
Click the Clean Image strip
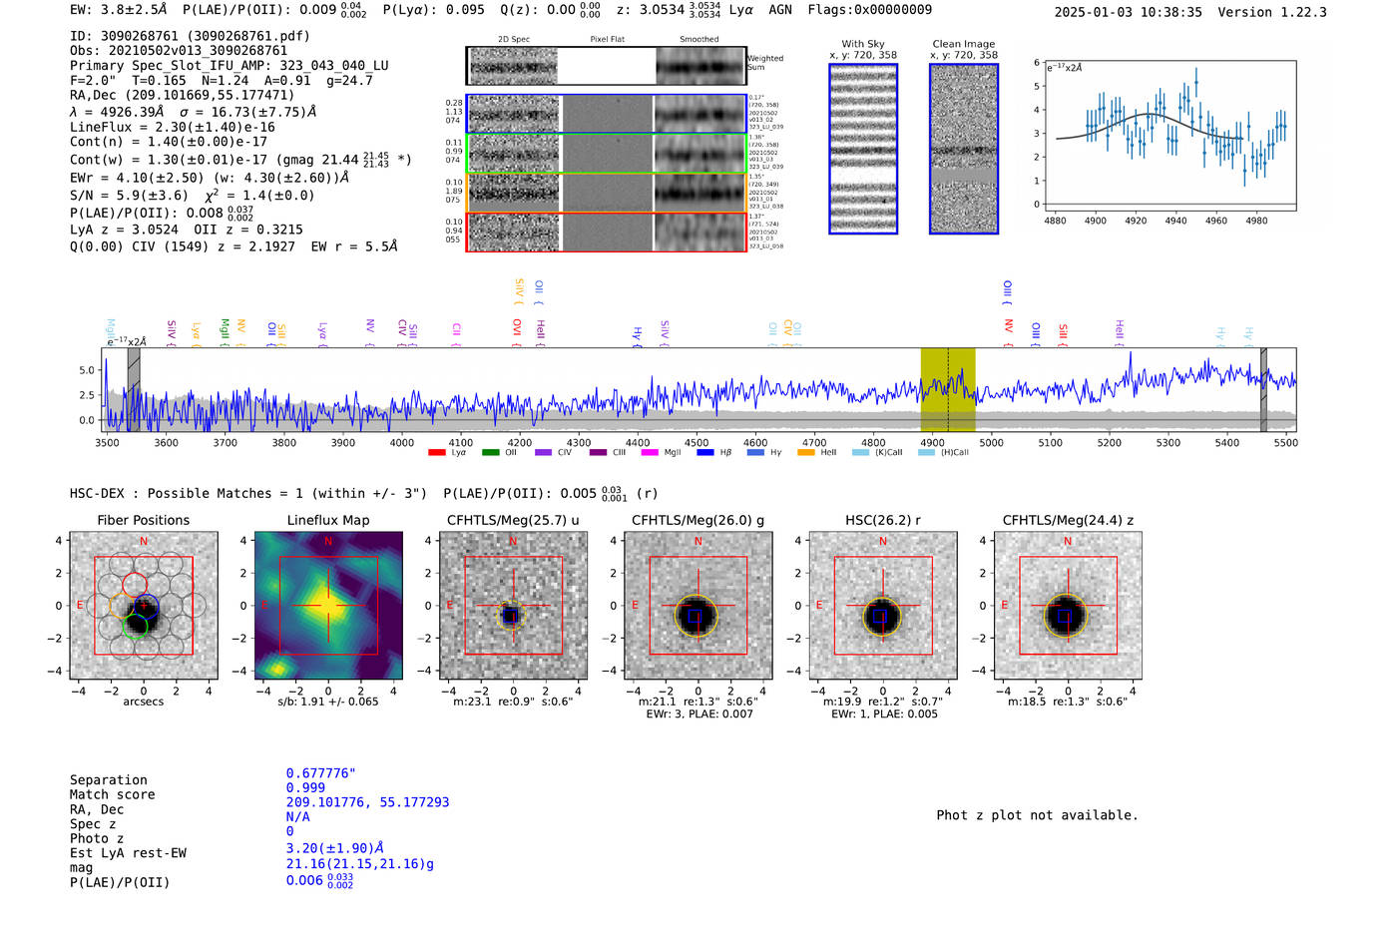pos(964,149)
